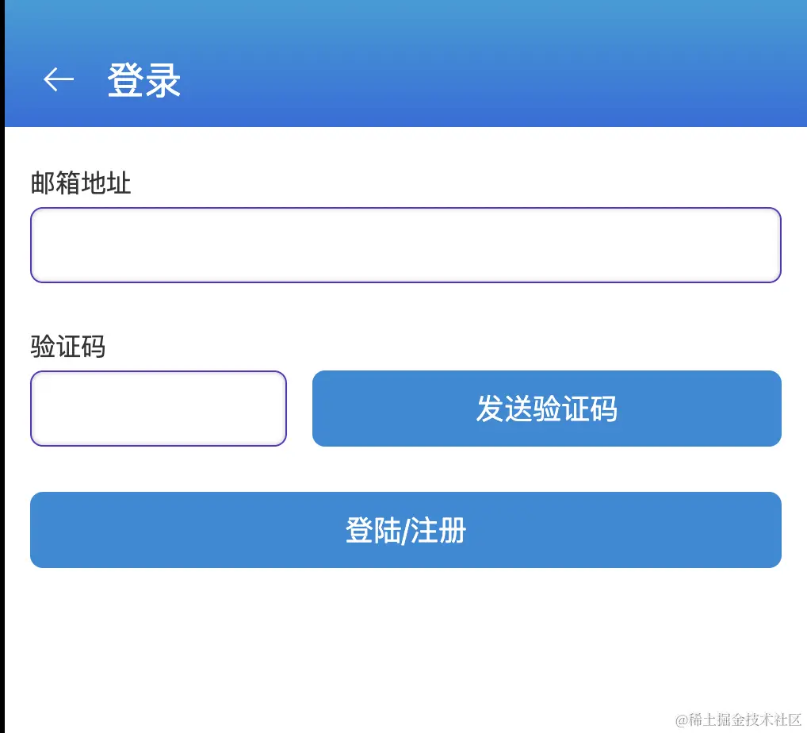The image size is (807, 733).
Task: Tap the send verification code button
Action: coord(546,408)
